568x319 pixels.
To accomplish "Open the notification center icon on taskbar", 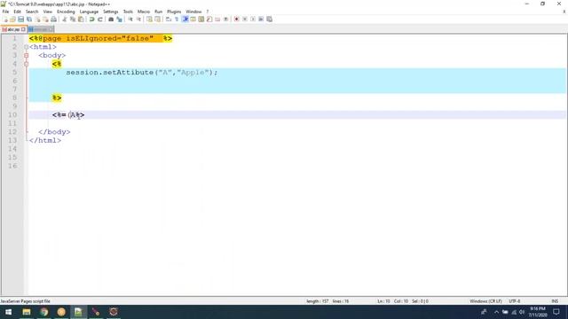I will 556,312.
